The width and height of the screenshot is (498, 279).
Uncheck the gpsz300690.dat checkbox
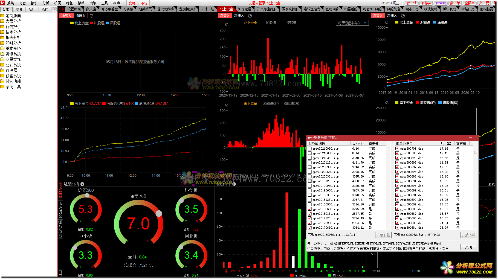coord(397,200)
